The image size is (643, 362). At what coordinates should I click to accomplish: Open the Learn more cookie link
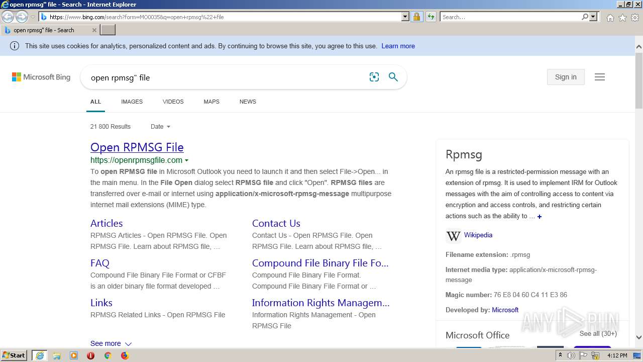398,46
